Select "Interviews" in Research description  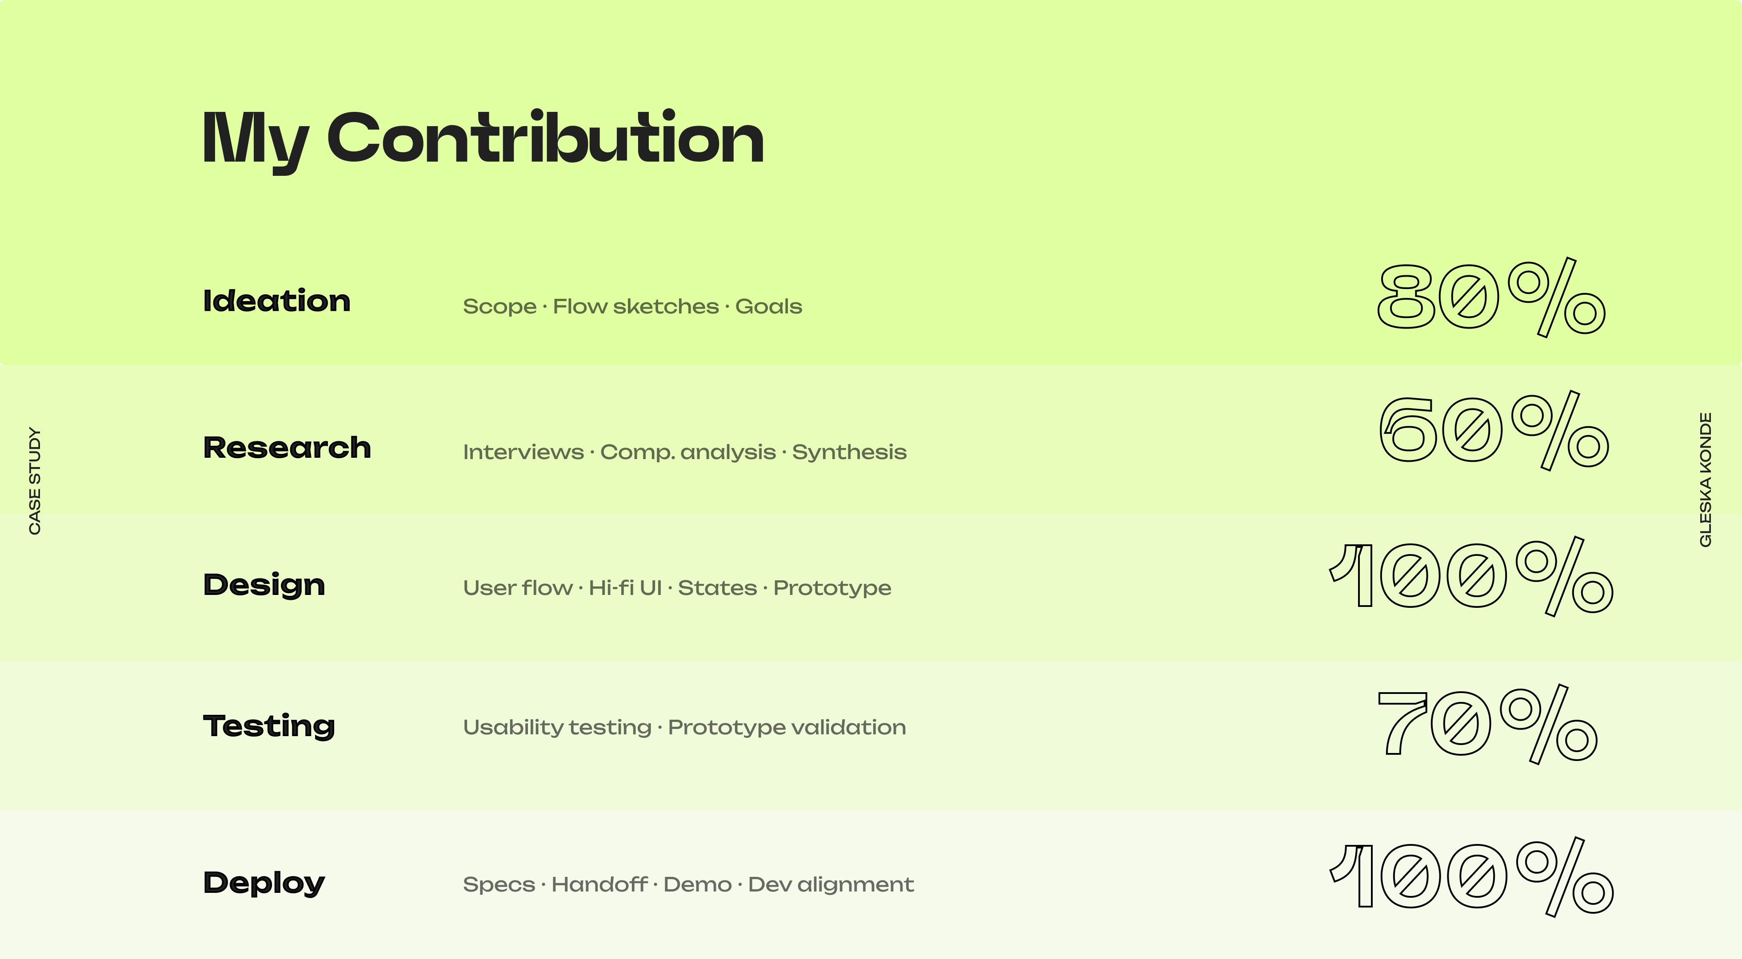pyautogui.click(x=523, y=452)
